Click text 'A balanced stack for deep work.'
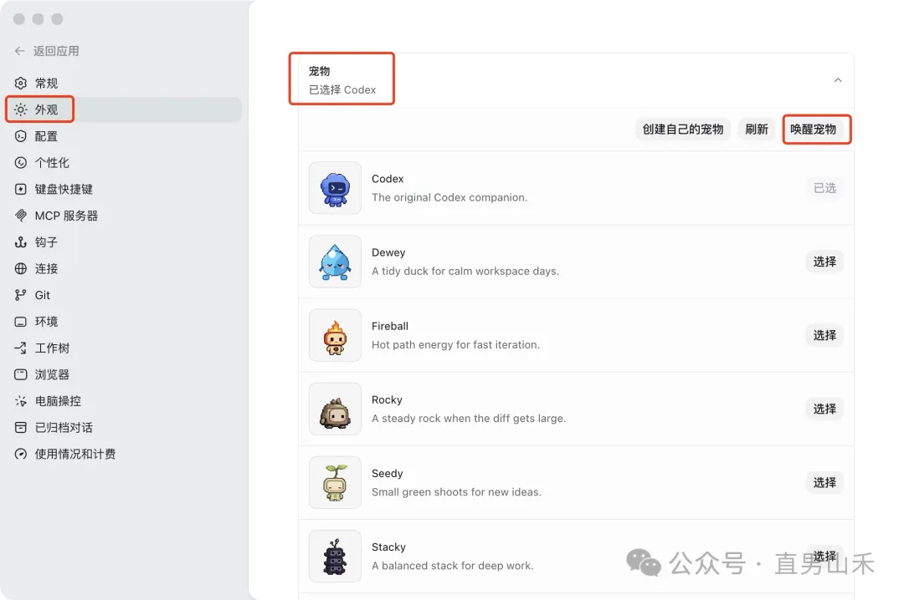Image resolution: width=904 pixels, height=600 pixels. coord(453,566)
